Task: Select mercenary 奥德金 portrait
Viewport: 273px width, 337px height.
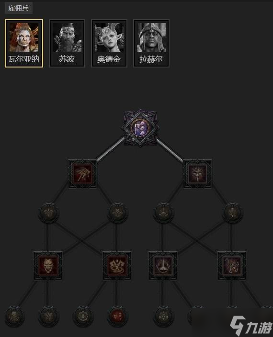Action: click(109, 43)
